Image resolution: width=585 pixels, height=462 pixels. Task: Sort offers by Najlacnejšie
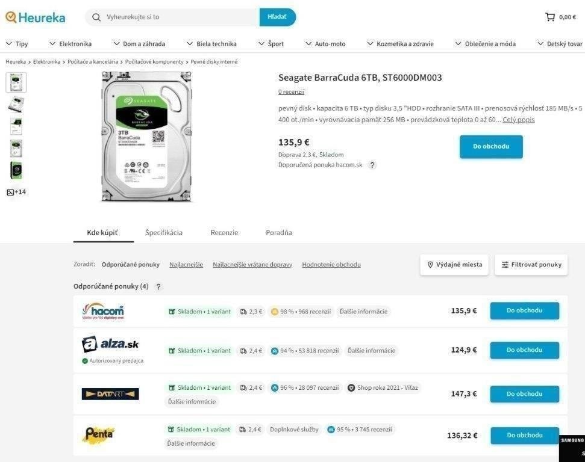(186, 264)
